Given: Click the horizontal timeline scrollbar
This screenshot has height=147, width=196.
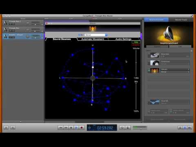Looking at the screenshot, I should pos(89,122).
